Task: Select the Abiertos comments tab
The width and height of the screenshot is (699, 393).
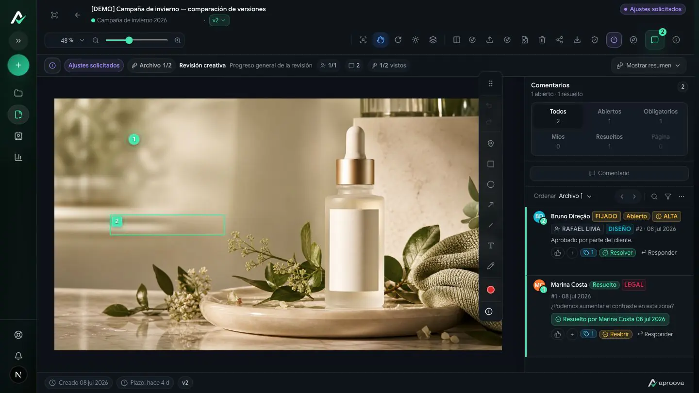Action: 609,116
